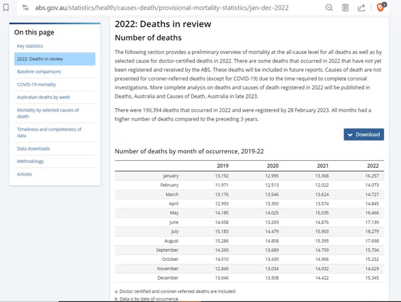The image size is (401, 302).
Task: Select the April row label
Action: (174, 204)
